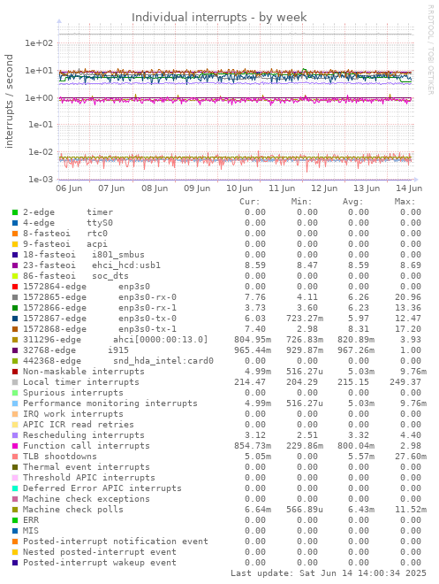The height and width of the screenshot is (584, 439).
Task: Click the olive Machine check polls swatch
Action: pyautogui.click(x=15, y=510)
